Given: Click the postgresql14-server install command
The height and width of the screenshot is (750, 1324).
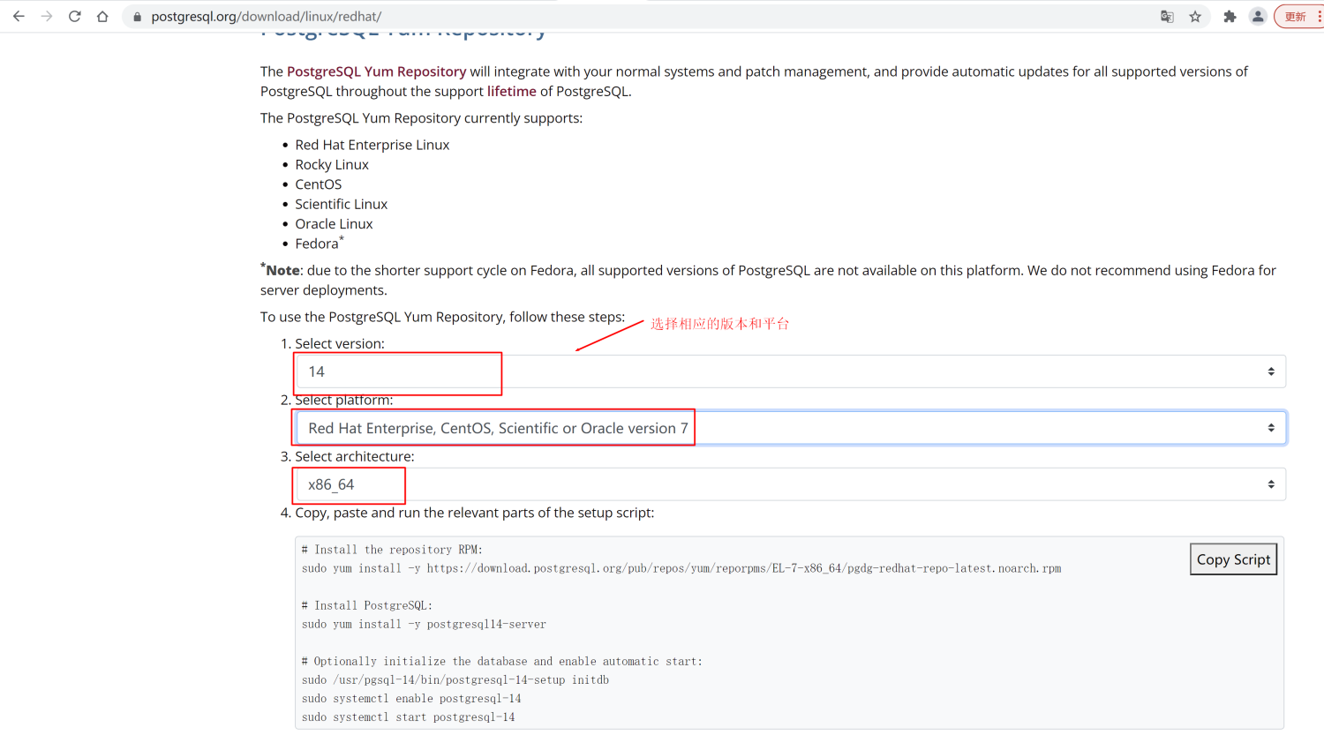Looking at the screenshot, I should 424,624.
